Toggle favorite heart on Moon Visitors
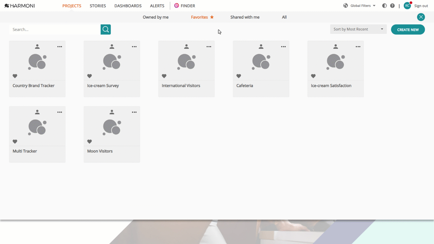The width and height of the screenshot is (434, 244). tap(90, 142)
